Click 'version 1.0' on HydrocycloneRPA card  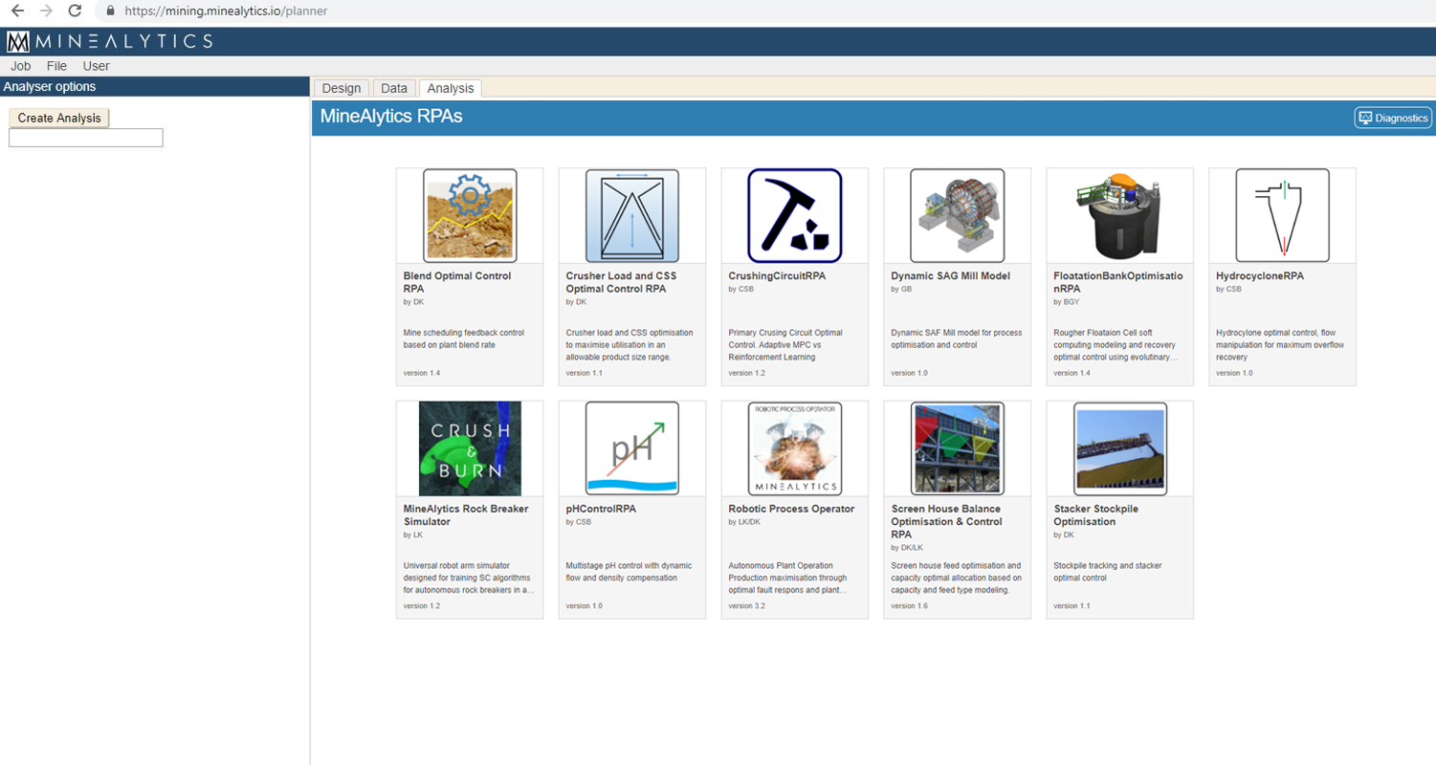coord(1235,373)
